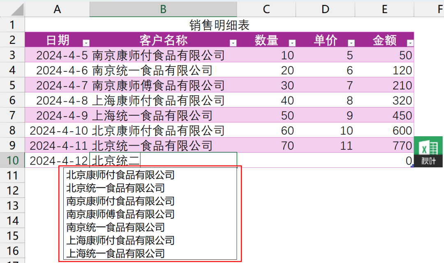444x263 pixels.
Task: Select 北京统一食品有限公司 from the suggestion list
Action: pyautogui.click(x=150, y=188)
